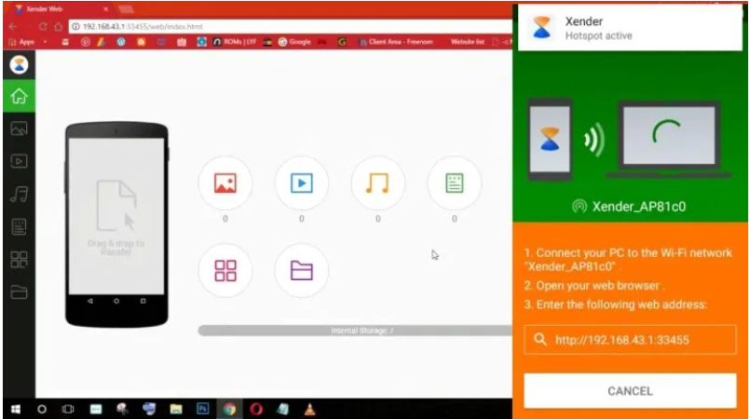The width and height of the screenshot is (749, 419).
Task: Open the Videos section in left sidebar
Action: coord(18,161)
